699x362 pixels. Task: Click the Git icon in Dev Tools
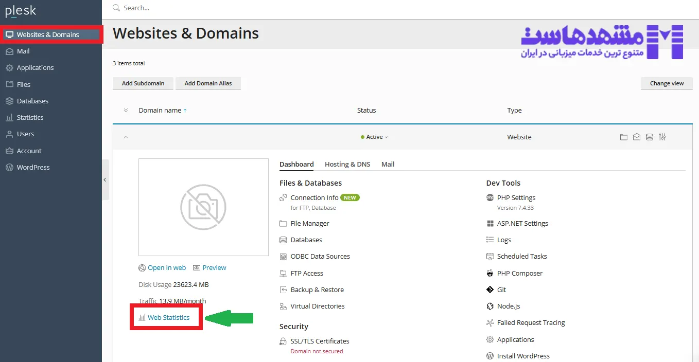point(490,289)
